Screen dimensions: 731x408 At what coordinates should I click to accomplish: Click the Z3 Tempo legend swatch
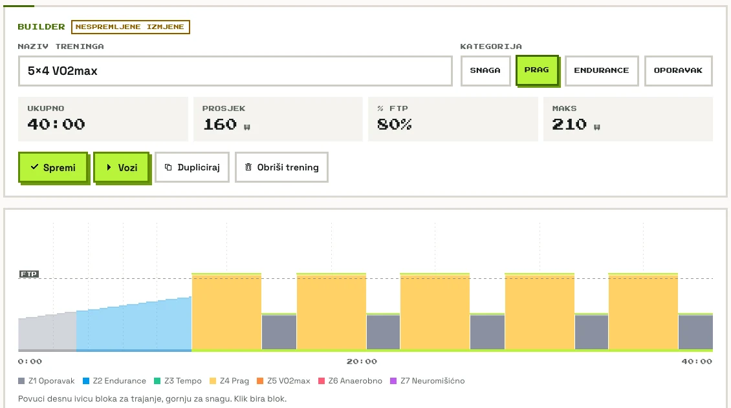(157, 381)
